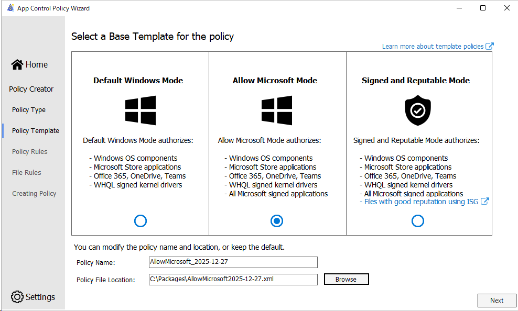Open the Policy Template sidebar item

pos(36,131)
